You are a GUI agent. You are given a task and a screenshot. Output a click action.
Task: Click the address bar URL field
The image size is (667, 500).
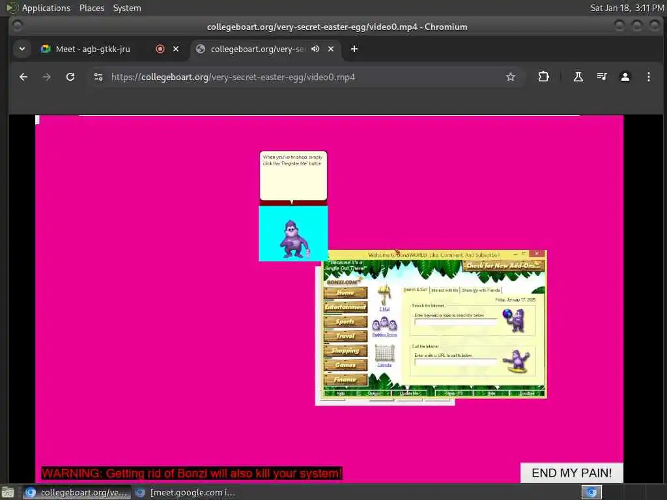tap(306, 77)
